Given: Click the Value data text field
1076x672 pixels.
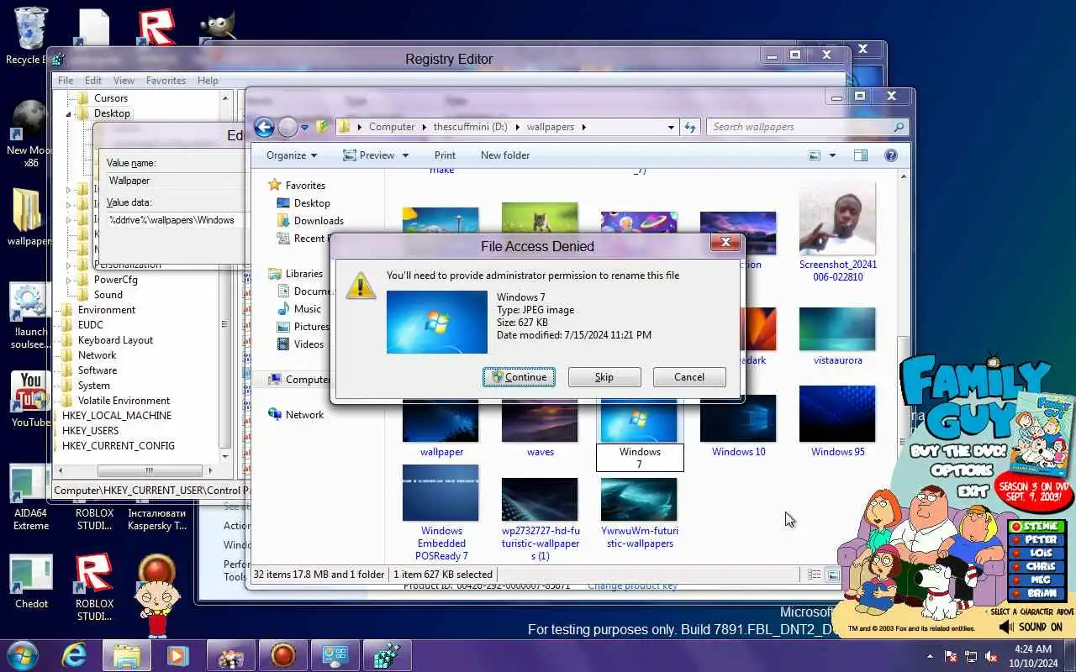Looking at the screenshot, I should click(x=175, y=220).
